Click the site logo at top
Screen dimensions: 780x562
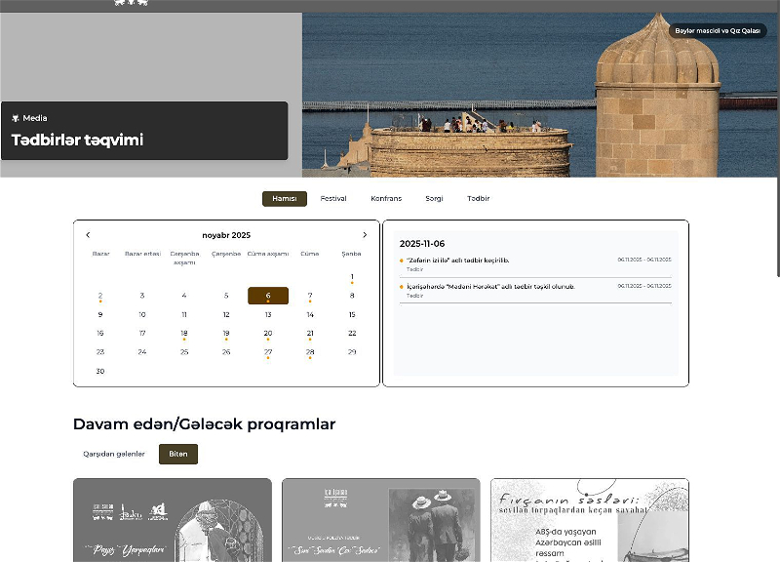coord(131,4)
